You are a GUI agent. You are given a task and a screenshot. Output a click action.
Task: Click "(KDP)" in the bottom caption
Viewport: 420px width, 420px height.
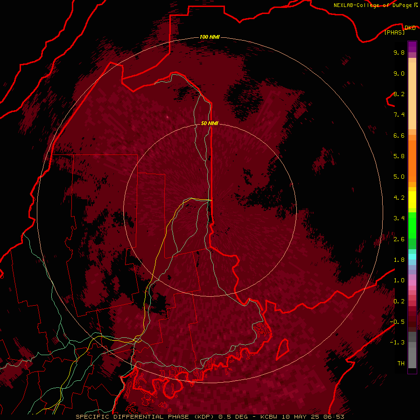point(204,417)
